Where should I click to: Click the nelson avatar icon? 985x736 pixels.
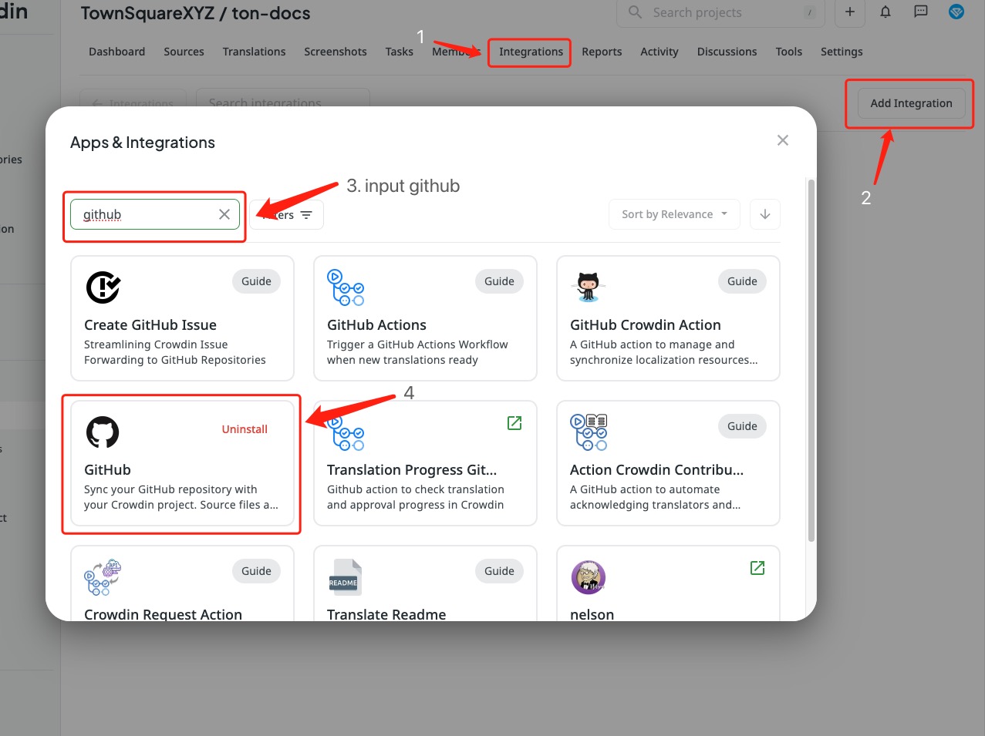589,577
